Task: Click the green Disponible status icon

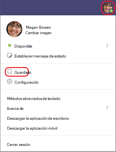Action: (x=10, y=45)
